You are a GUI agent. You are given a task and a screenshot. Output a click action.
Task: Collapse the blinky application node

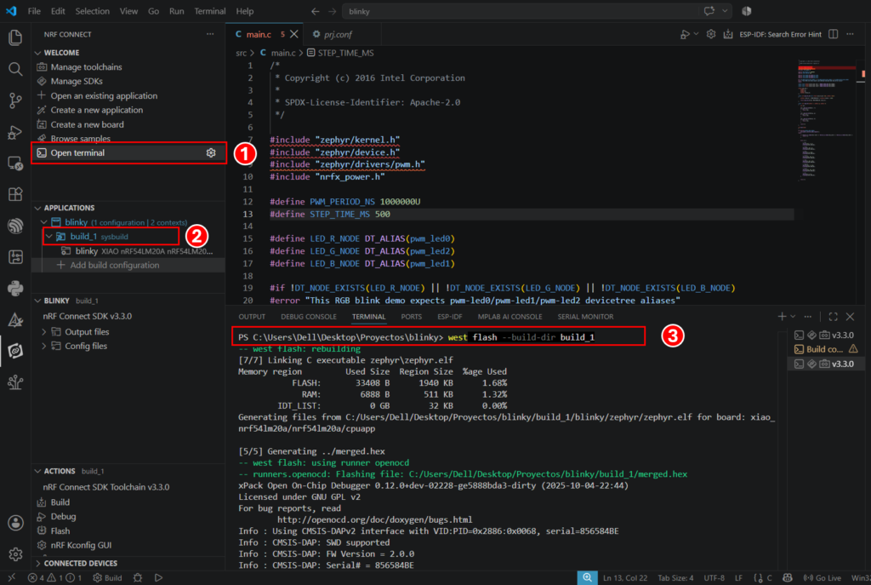pos(44,222)
